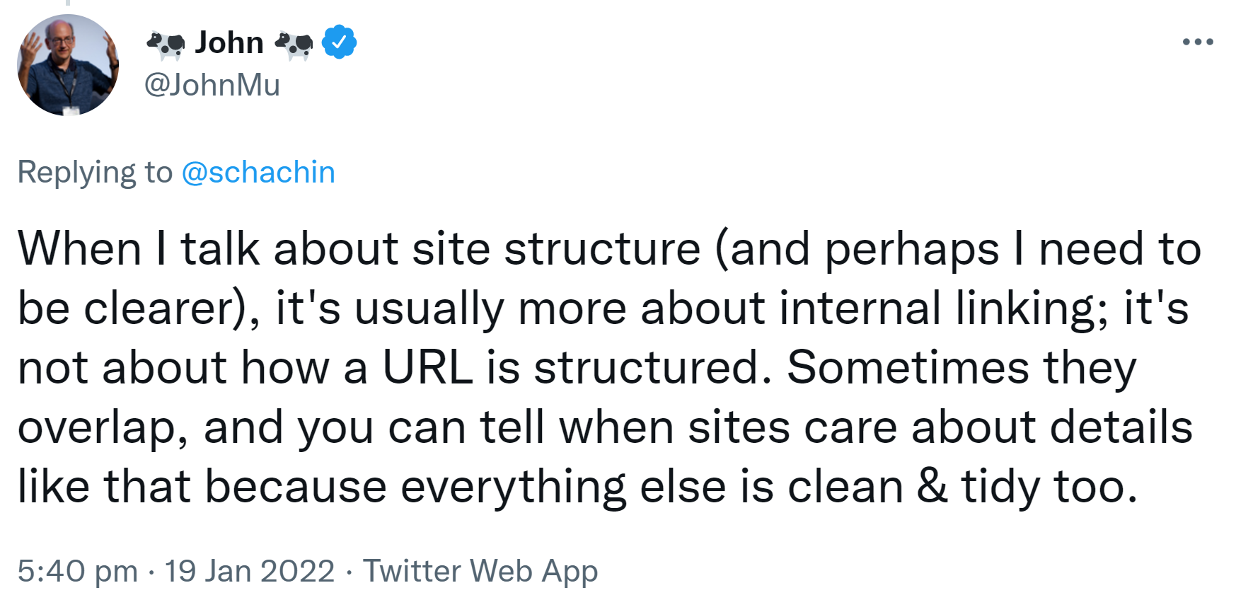Viewport: 1236px width, 612px height.
Task: Click the Twitter Web App source label
Action: click(x=480, y=570)
